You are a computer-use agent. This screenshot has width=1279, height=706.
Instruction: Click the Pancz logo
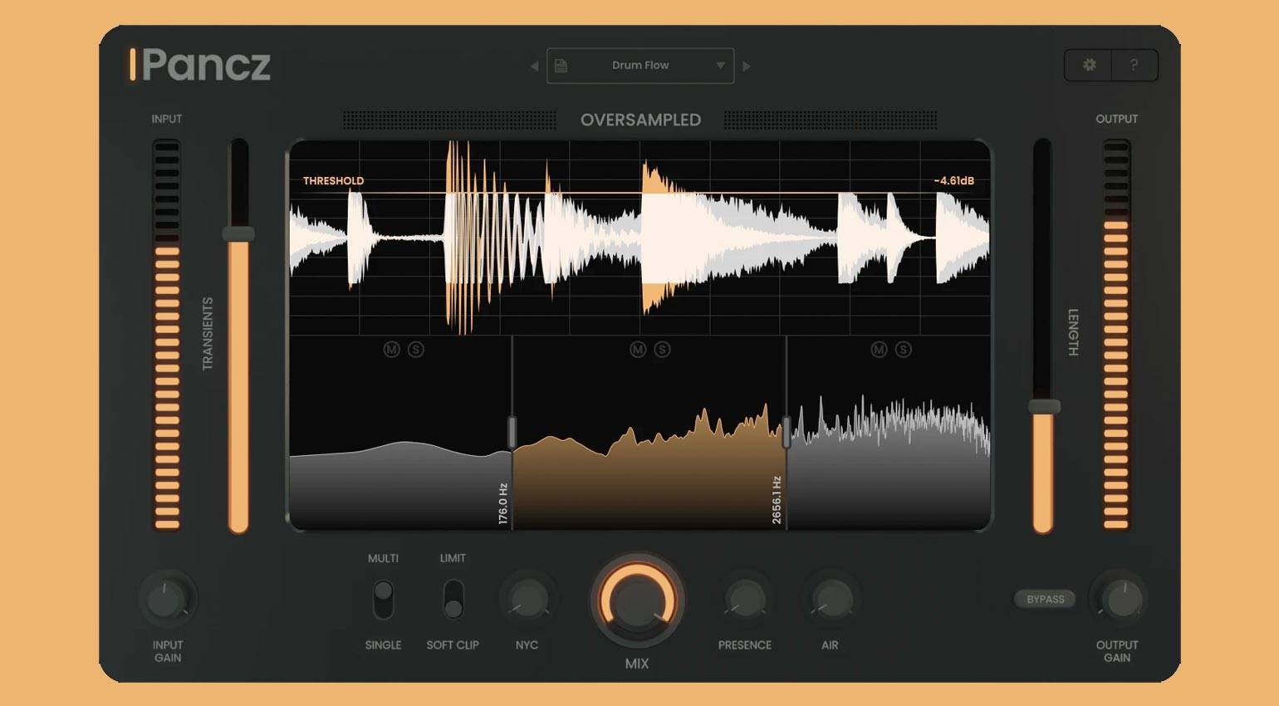pyautogui.click(x=201, y=65)
